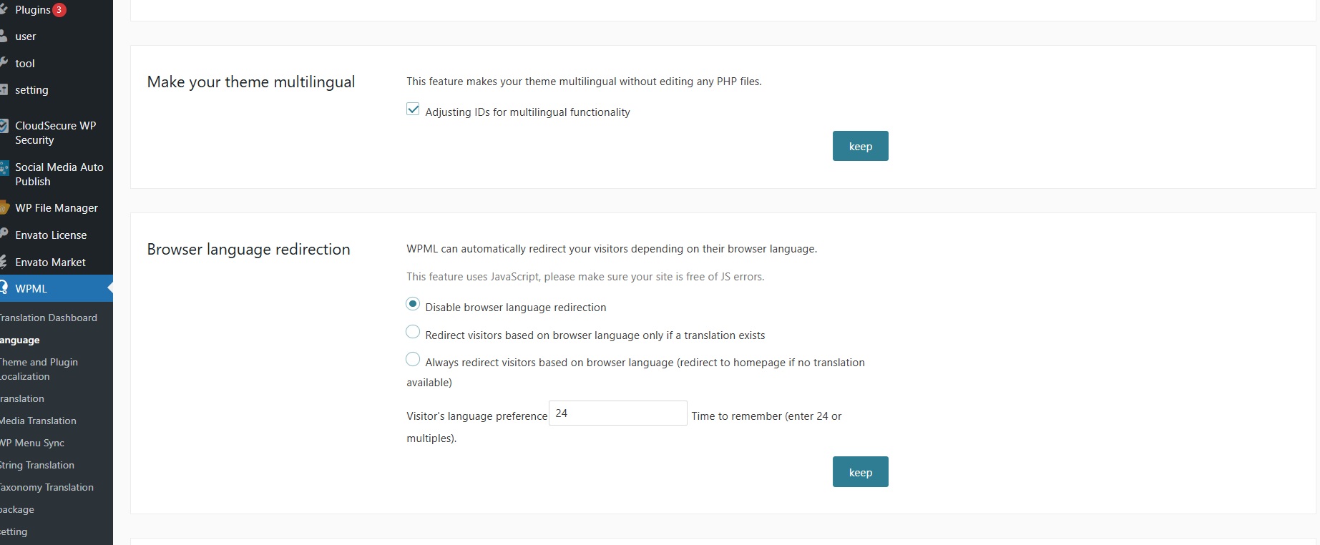Uncheck Adjusting IDs for multilingual functionality
The image size is (1320, 545).
point(413,109)
